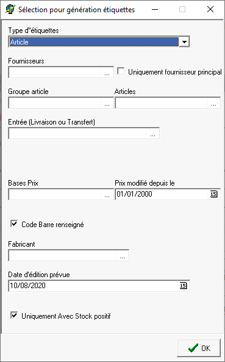This screenshot has width=225, height=362.
Task: Enable Uniquement fournisseur principal checkbox
Action: click(121, 71)
